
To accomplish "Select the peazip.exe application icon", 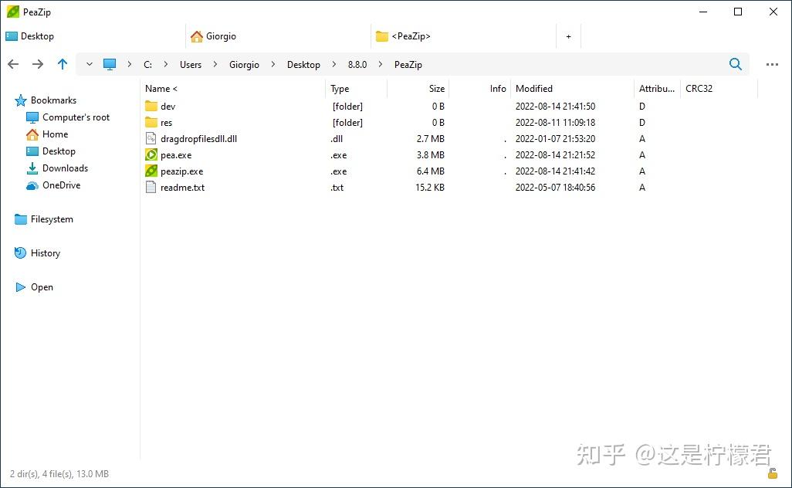I will coord(151,171).
